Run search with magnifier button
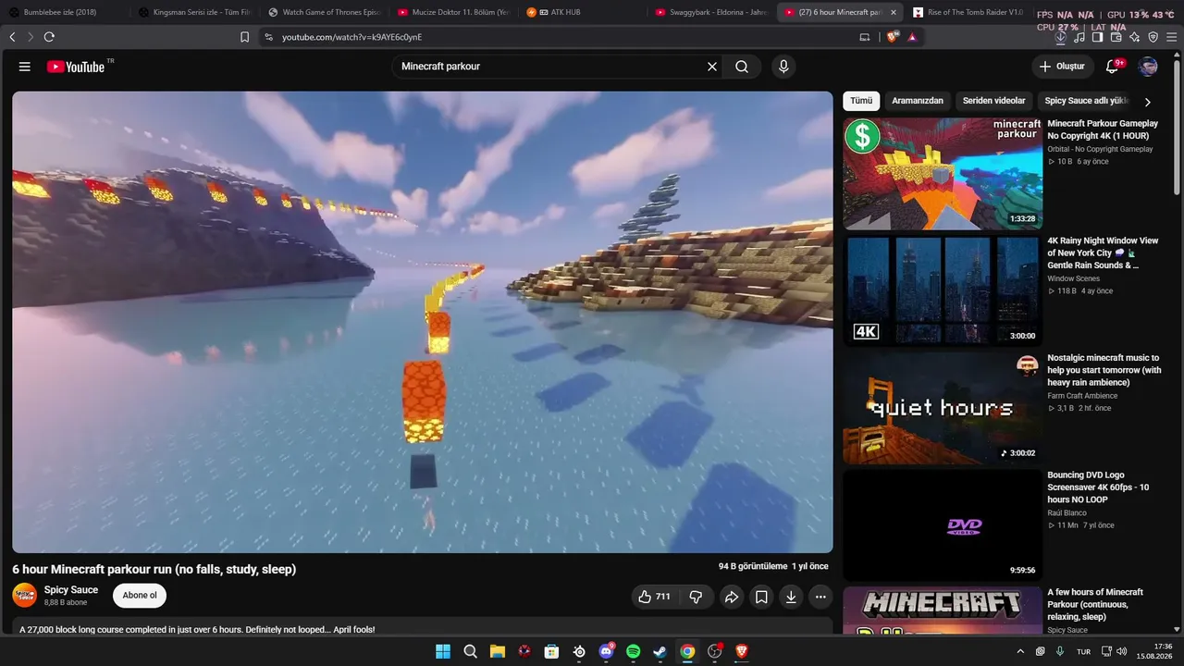The height and width of the screenshot is (666, 1184). pyautogui.click(x=742, y=67)
